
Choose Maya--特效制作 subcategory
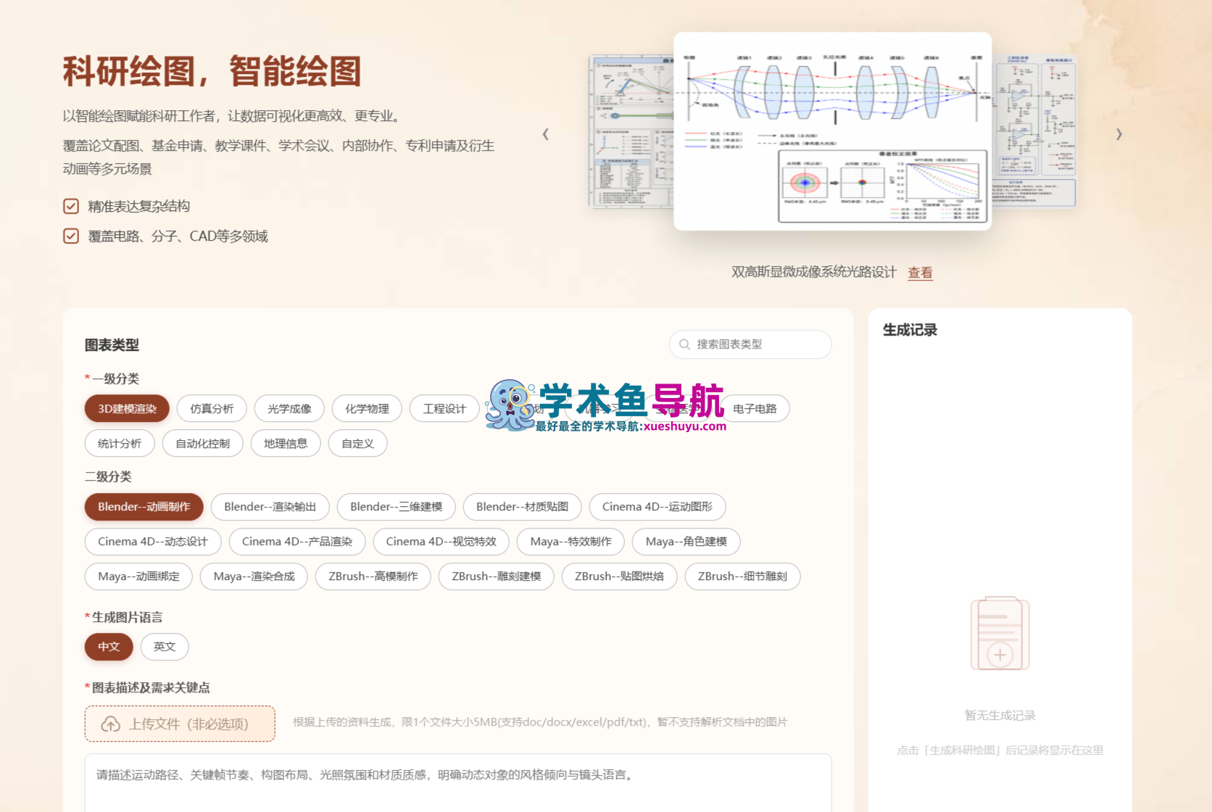click(x=571, y=542)
